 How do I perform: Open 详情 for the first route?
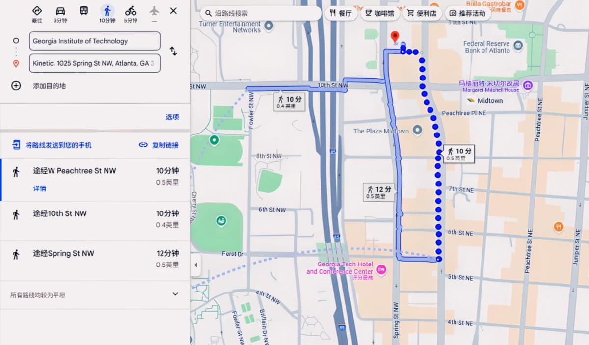(40, 188)
